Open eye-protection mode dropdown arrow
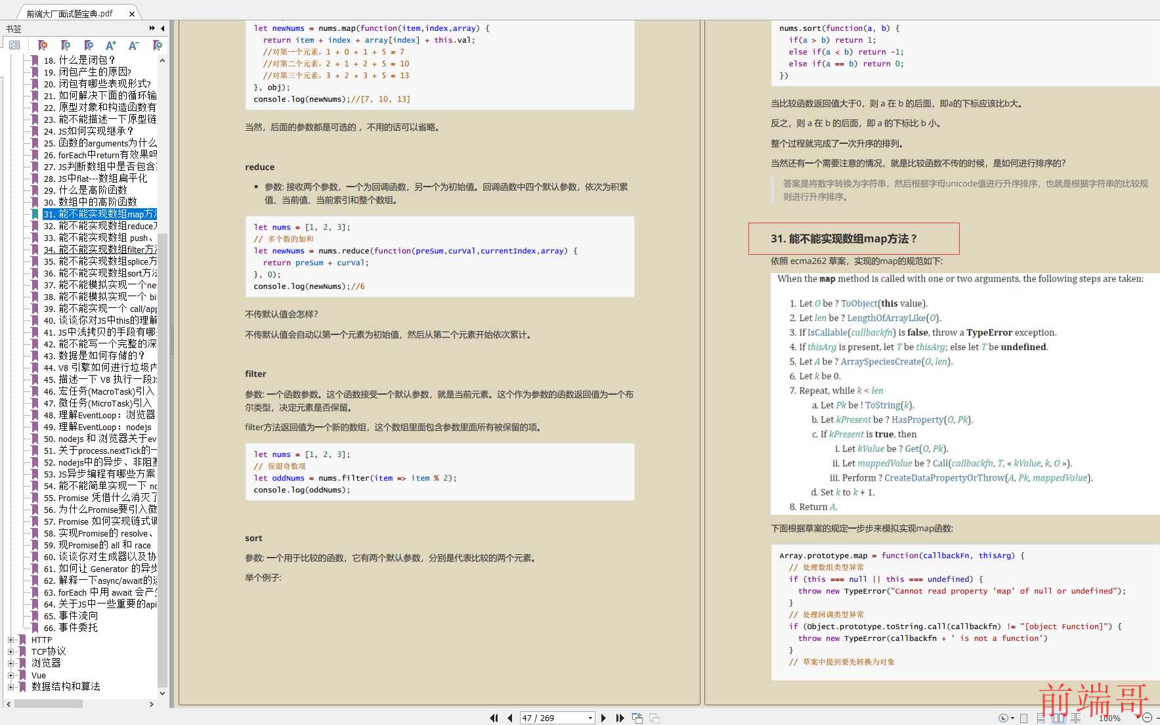Screen dimensions: 1160x725 click(1012, 718)
